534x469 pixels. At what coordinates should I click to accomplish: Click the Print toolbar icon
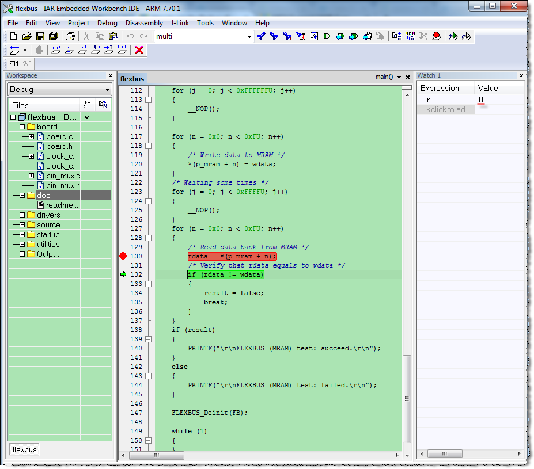coord(70,36)
